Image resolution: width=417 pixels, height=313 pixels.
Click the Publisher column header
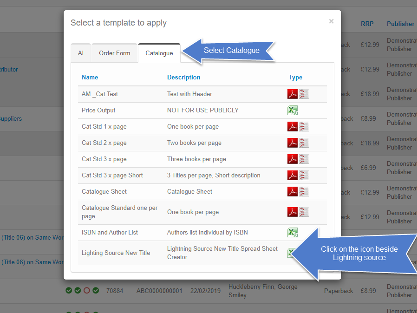click(400, 24)
